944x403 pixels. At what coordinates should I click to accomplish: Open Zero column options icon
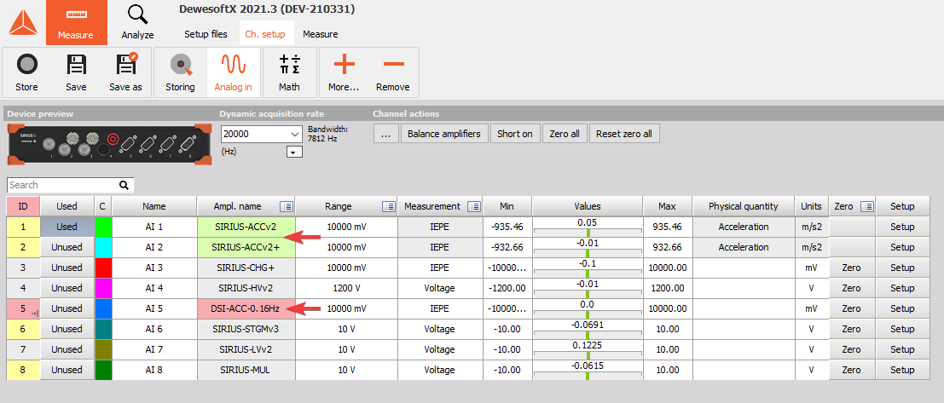point(867,206)
